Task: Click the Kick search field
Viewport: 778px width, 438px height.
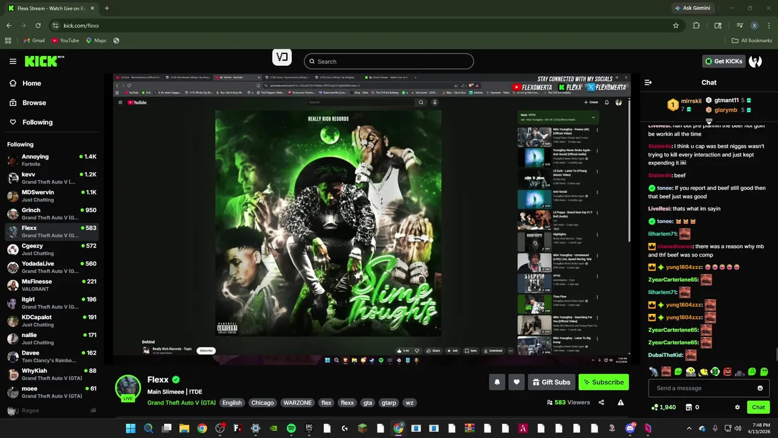Action: (x=388, y=61)
